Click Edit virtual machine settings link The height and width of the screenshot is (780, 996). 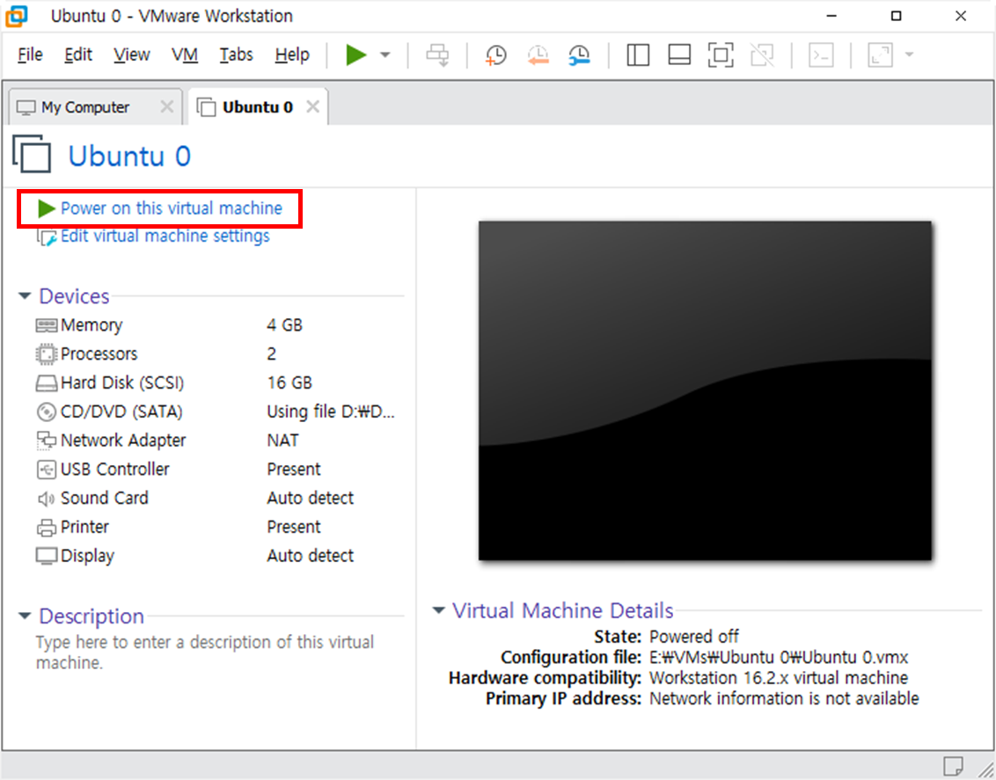165,236
